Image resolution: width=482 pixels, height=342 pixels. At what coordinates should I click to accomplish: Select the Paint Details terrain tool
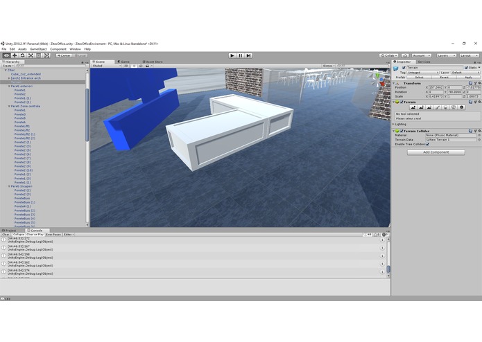click(x=453, y=107)
